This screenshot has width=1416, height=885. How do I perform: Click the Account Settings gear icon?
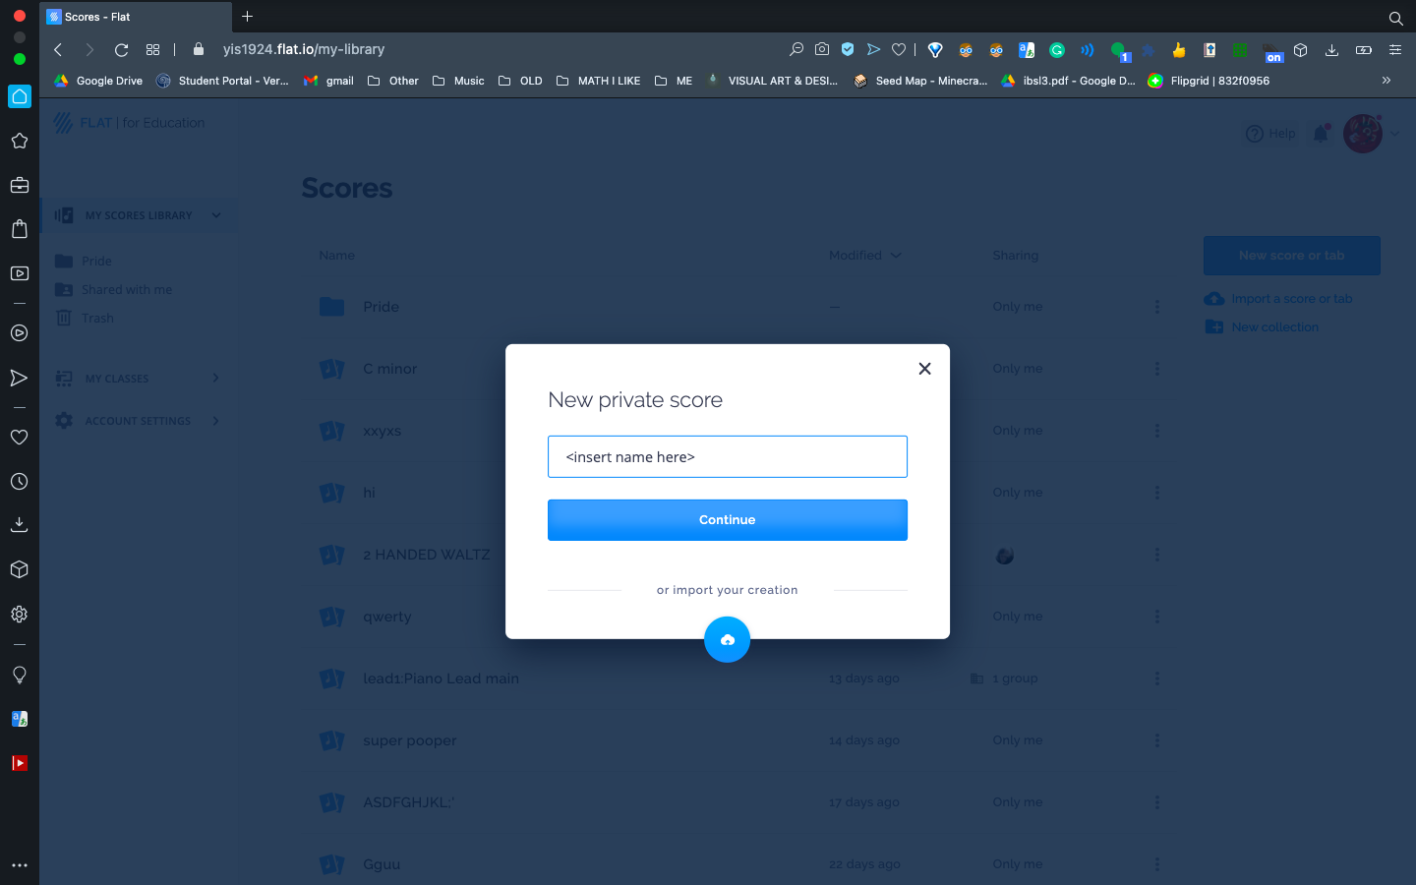click(63, 421)
